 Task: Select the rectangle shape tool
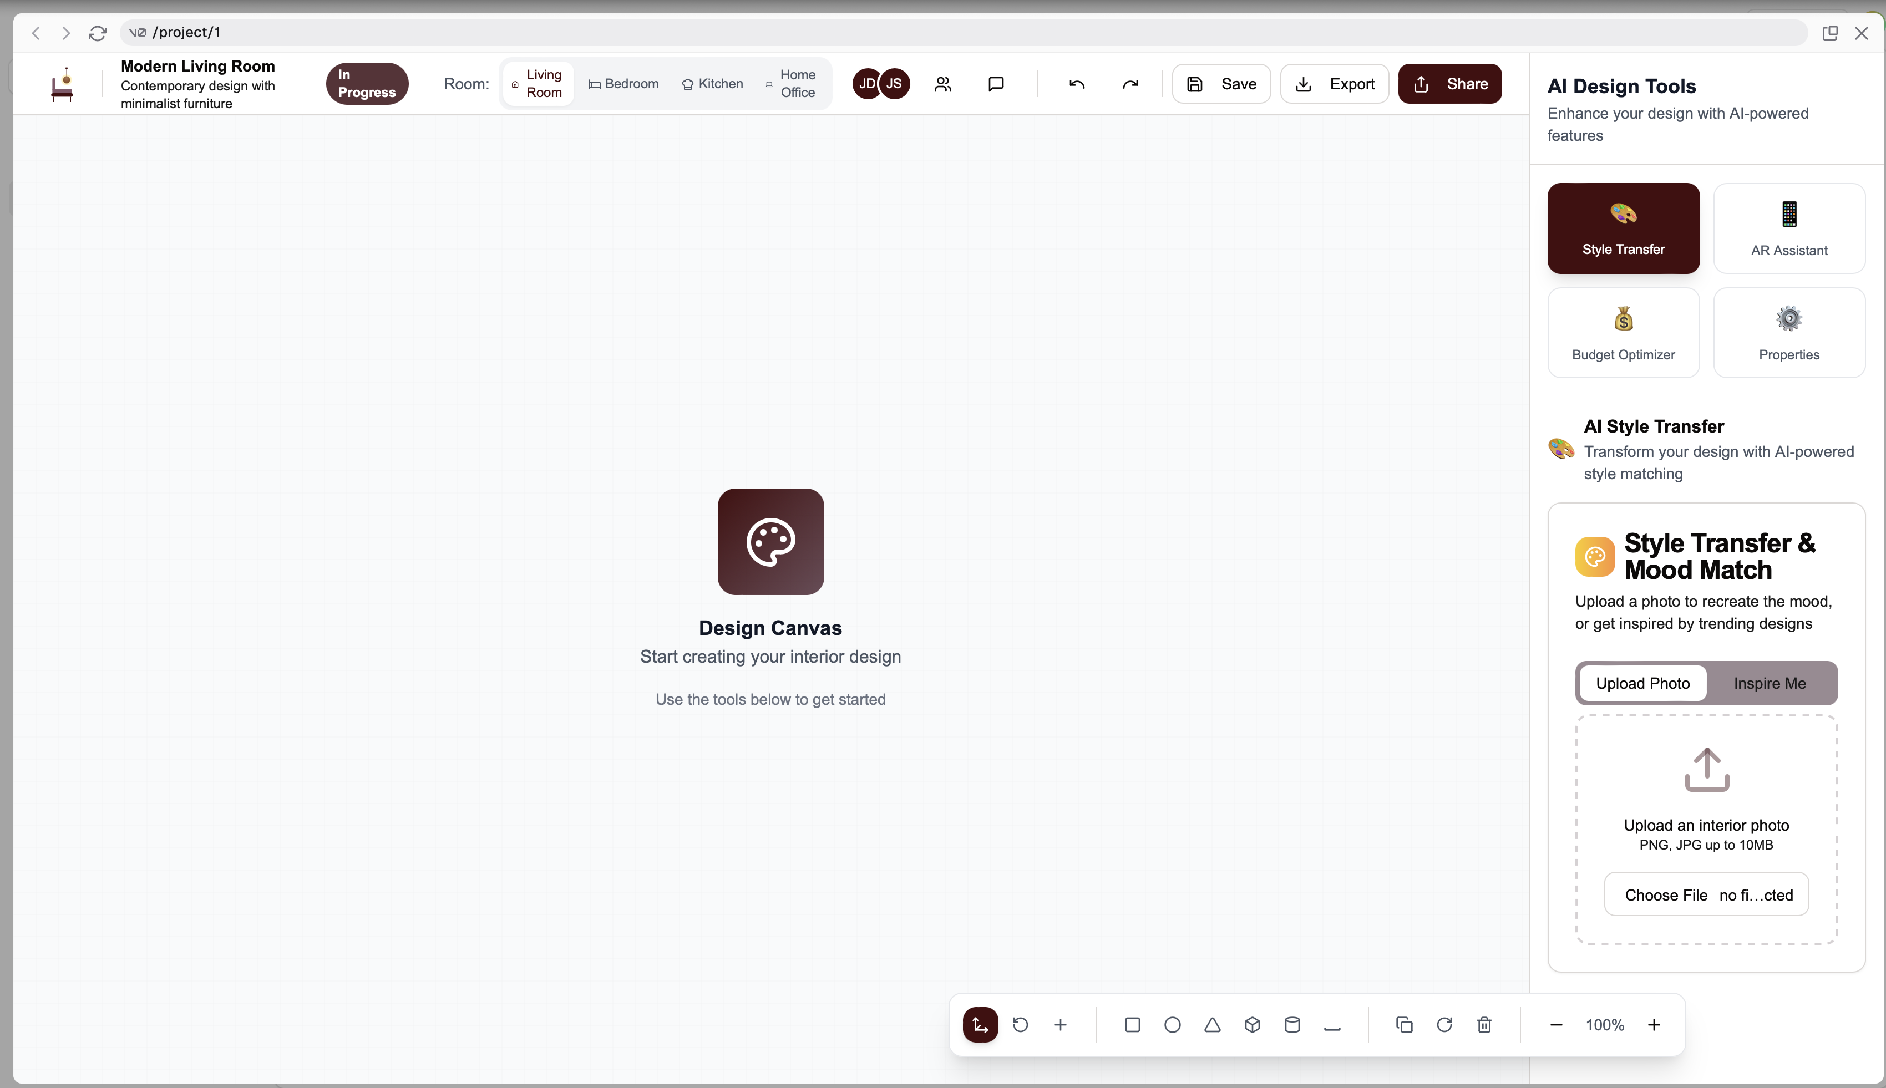click(x=1132, y=1024)
